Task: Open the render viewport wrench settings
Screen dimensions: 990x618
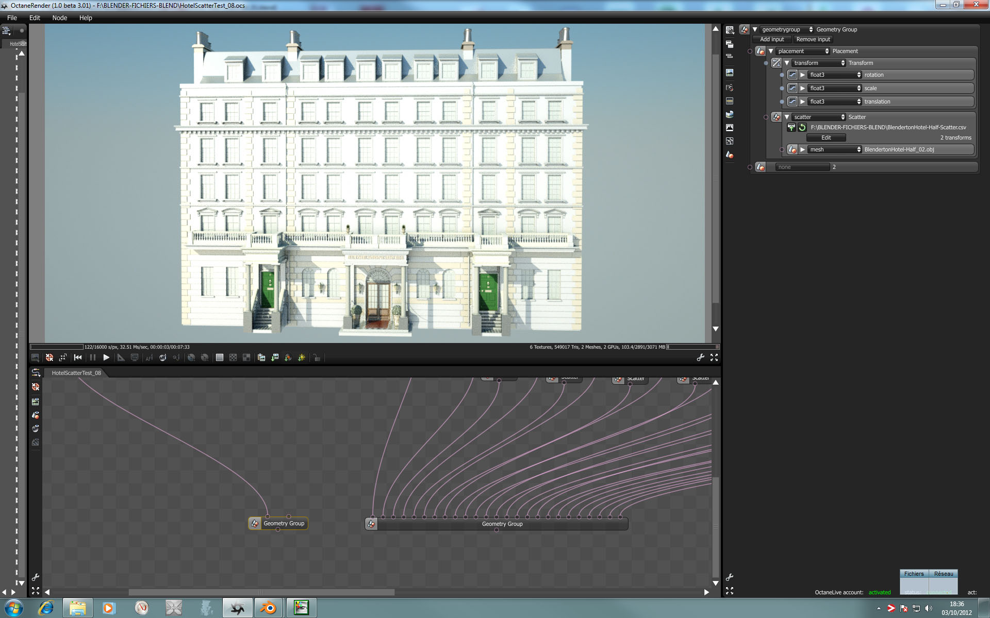Action: pos(700,357)
